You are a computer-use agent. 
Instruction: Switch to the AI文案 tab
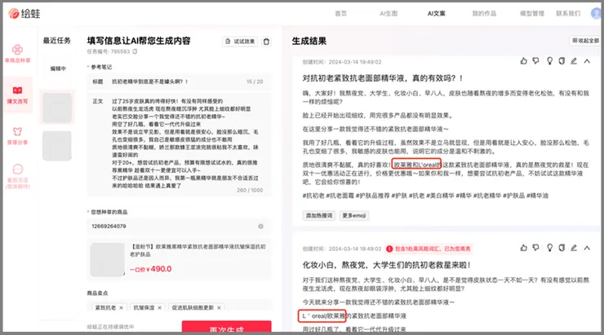(436, 14)
